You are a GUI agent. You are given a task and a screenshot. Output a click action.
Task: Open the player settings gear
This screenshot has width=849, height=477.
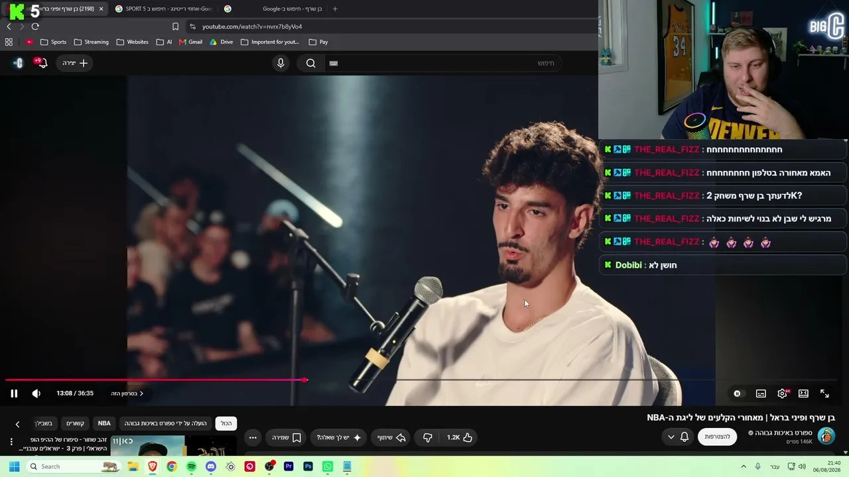pyautogui.click(x=783, y=394)
